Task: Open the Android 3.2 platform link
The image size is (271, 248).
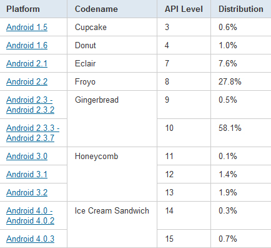Action: (27, 192)
